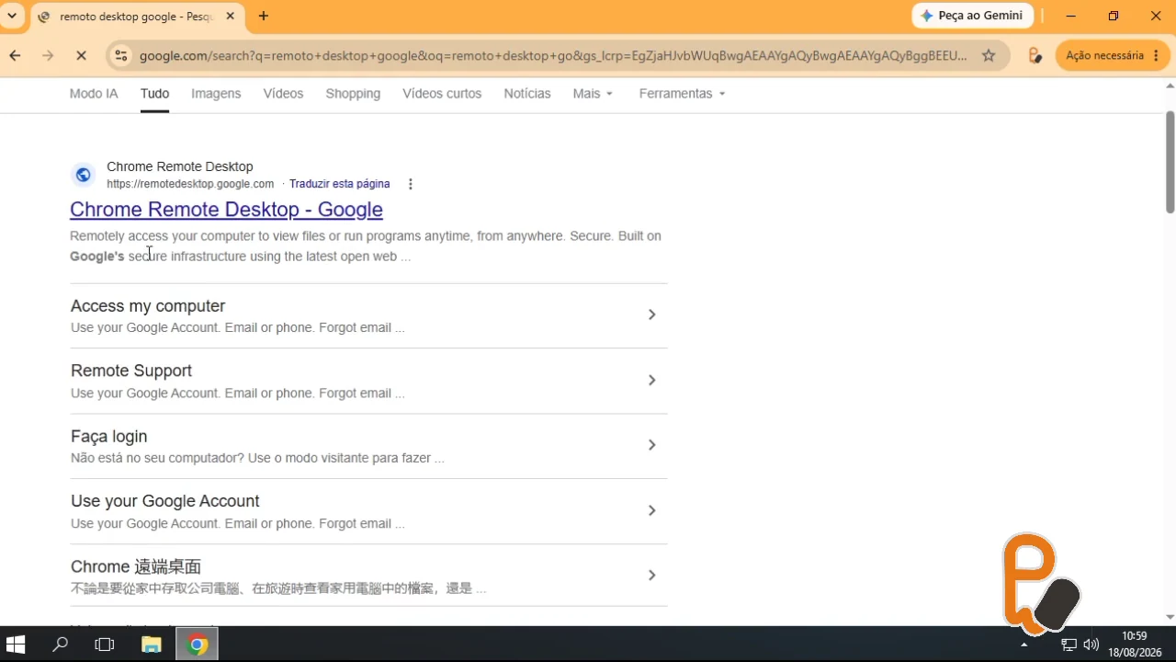Switch to the Notícias tab

pos(527,94)
